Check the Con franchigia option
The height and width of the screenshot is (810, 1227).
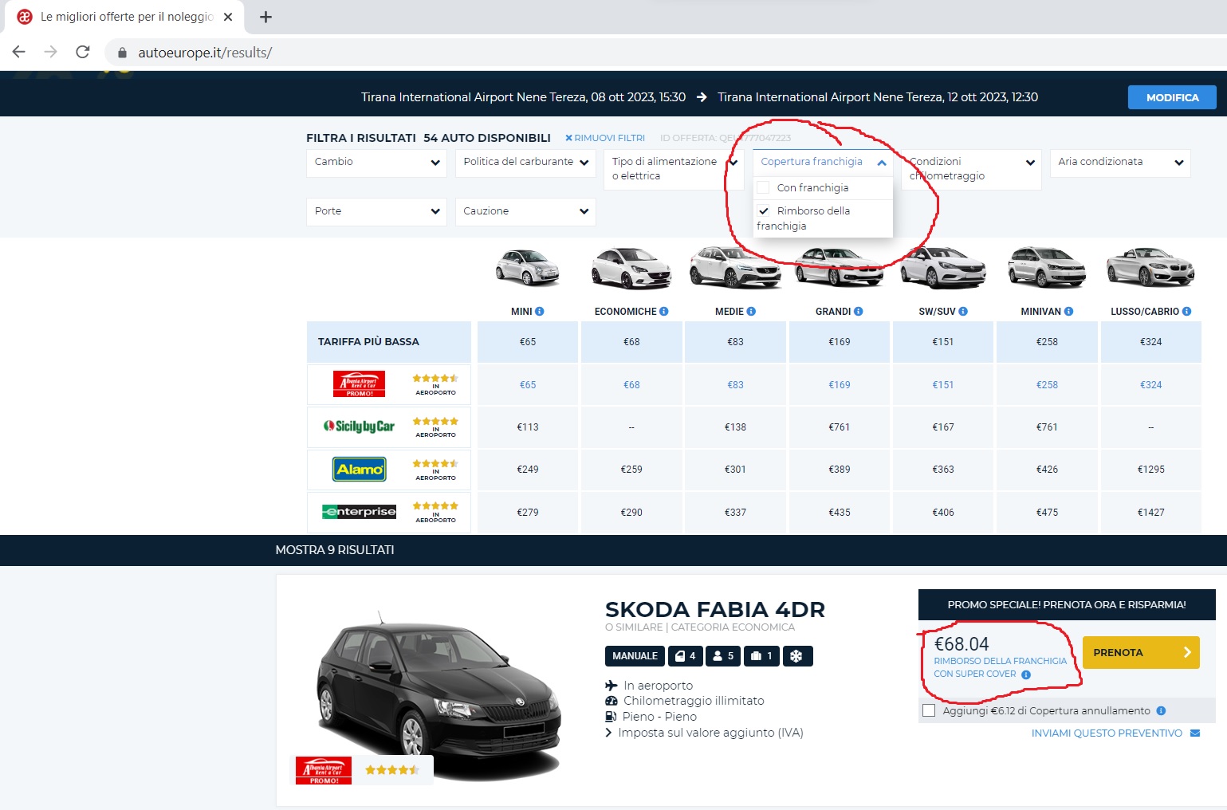click(764, 188)
